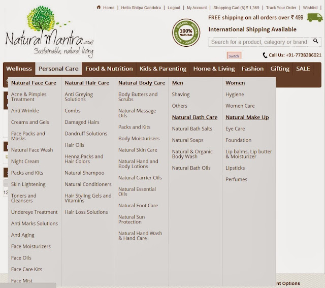
Task: Select Night Cream
Action: [x=25, y=162]
